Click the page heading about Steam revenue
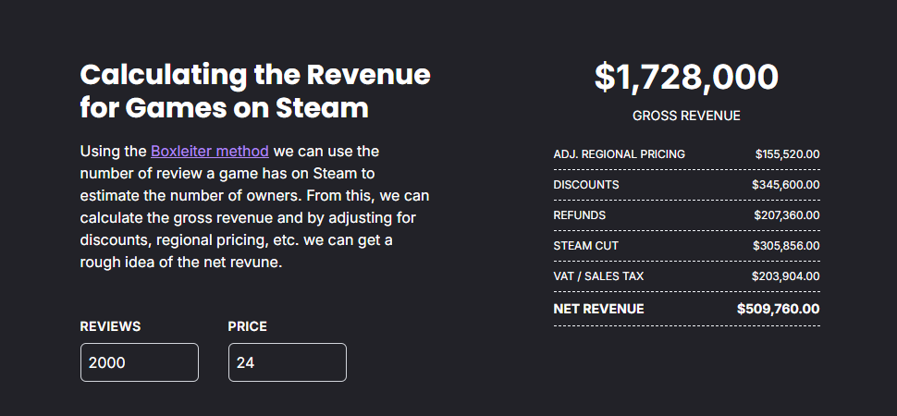The height and width of the screenshot is (416, 897). (255, 91)
